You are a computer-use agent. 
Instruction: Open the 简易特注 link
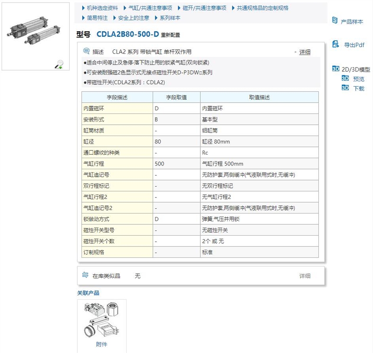[x=98, y=18]
